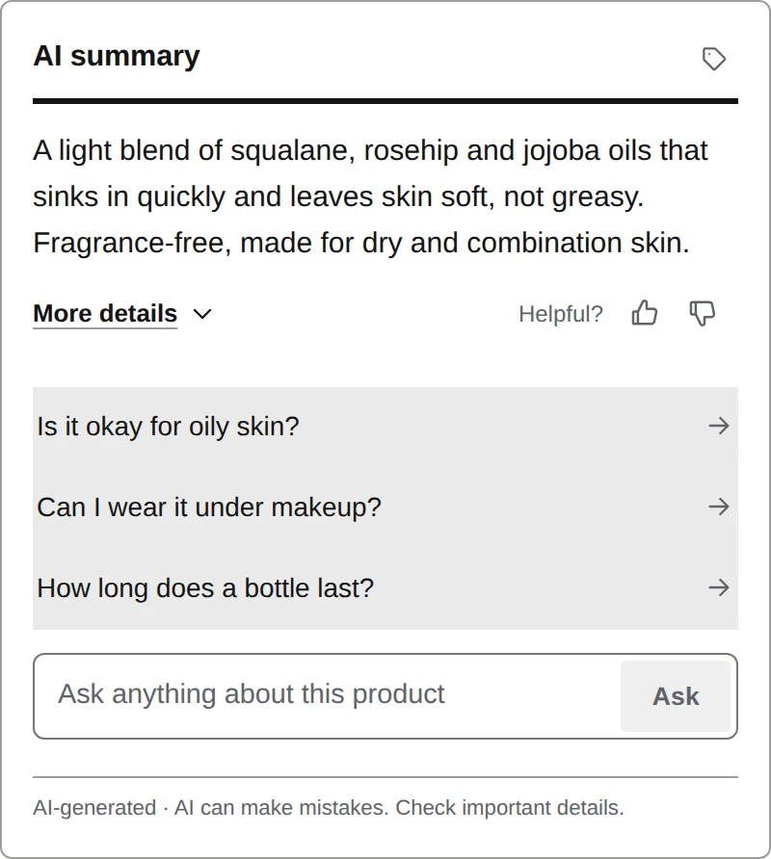Click the price tag icon beside AI summary
771x859 pixels.
tap(714, 59)
